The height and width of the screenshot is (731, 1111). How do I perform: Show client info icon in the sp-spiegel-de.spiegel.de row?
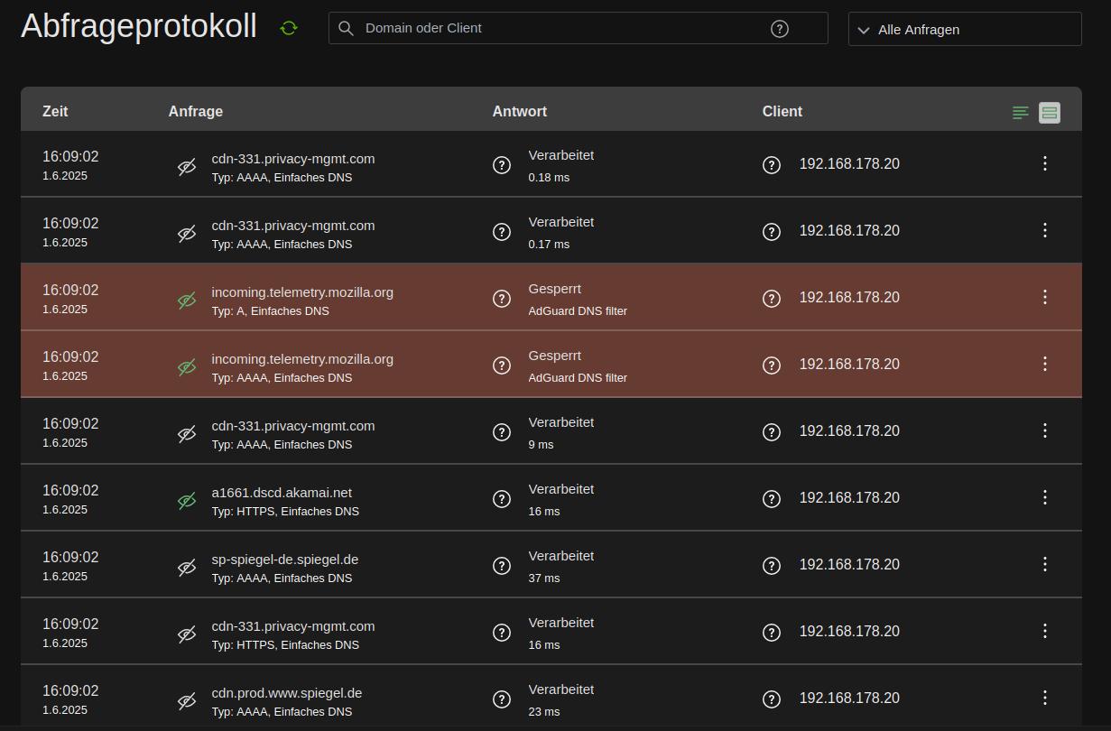[x=772, y=566]
